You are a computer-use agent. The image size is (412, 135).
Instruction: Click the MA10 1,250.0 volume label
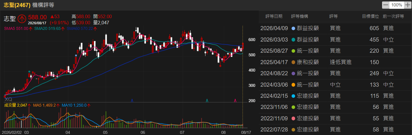click(x=74, y=105)
